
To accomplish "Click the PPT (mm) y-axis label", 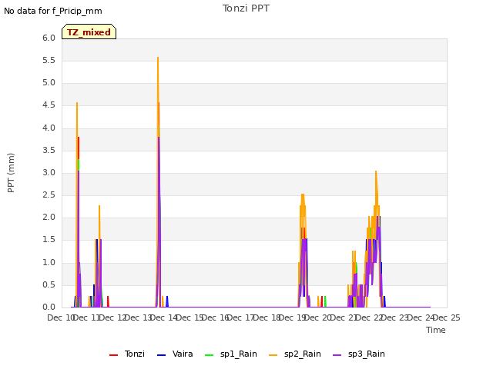I will click(11, 173).
